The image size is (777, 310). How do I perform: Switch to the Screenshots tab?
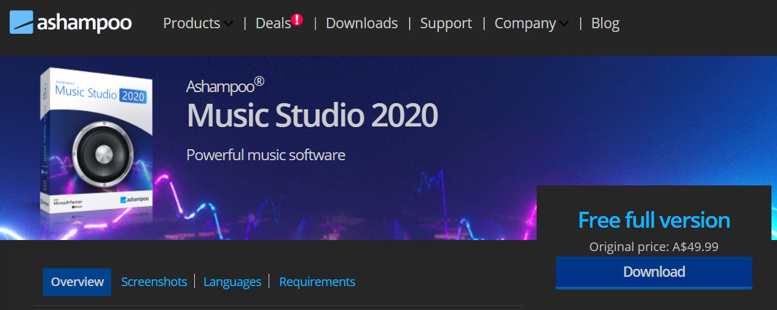click(154, 282)
